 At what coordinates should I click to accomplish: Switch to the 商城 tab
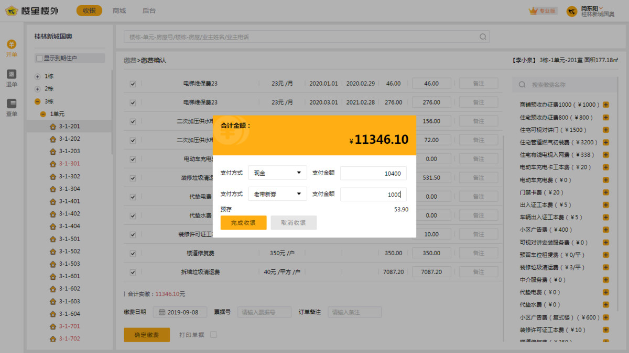click(119, 10)
